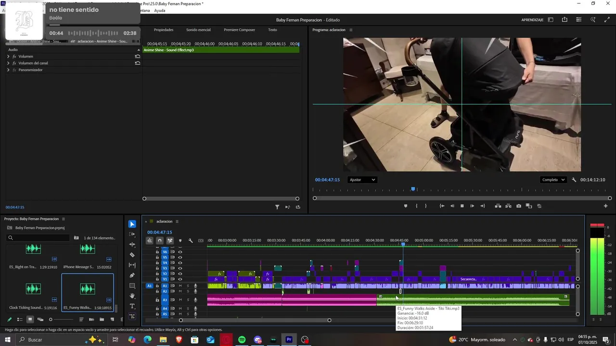Click the project panel search field
Viewport: 616px width, 346px height.
click(38, 237)
